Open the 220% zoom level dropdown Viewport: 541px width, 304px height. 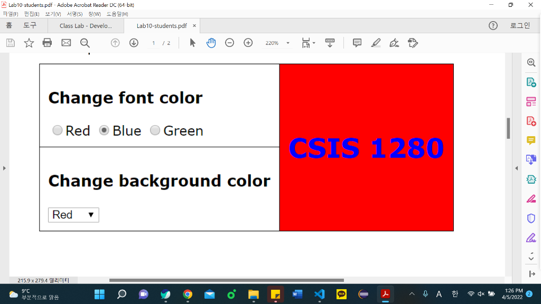(x=287, y=43)
